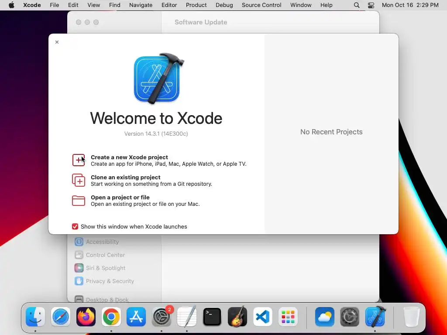Click Version 14.3.1 (14E300c) text

click(156, 133)
